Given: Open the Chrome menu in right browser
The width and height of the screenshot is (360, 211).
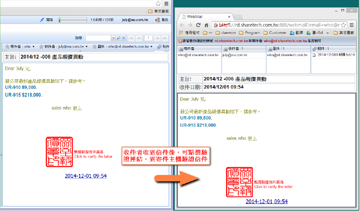Looking at the screenshot, I should pos(352,25).
